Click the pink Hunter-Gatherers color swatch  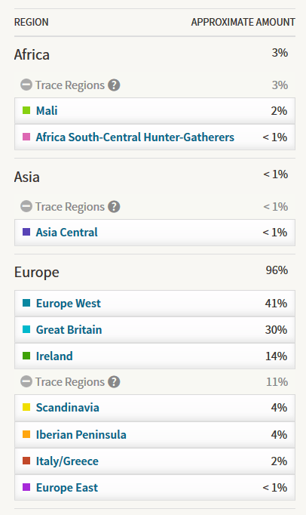pos(26,137)
